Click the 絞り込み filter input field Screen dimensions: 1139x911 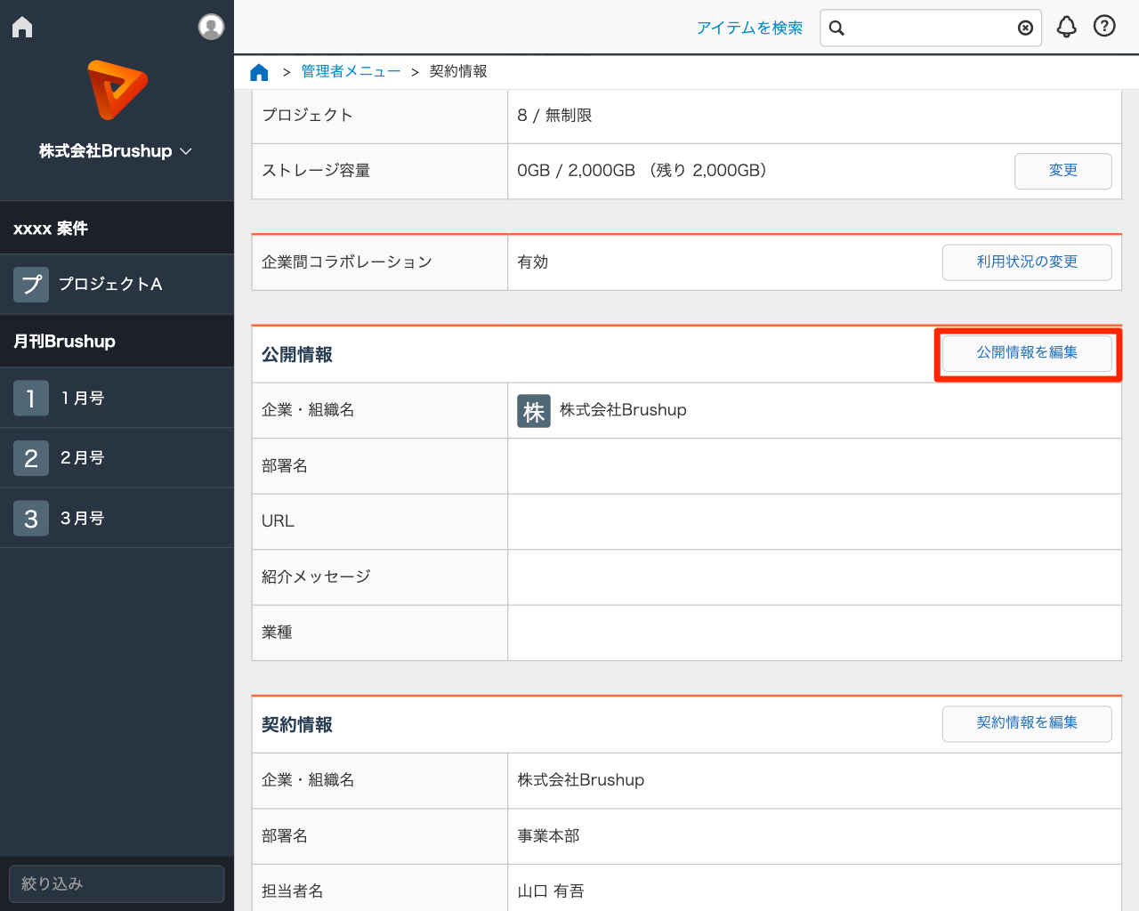(117, 883)
